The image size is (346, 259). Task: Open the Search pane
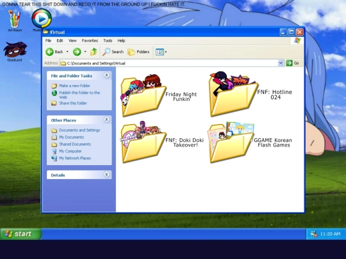(x=113, y=52)
